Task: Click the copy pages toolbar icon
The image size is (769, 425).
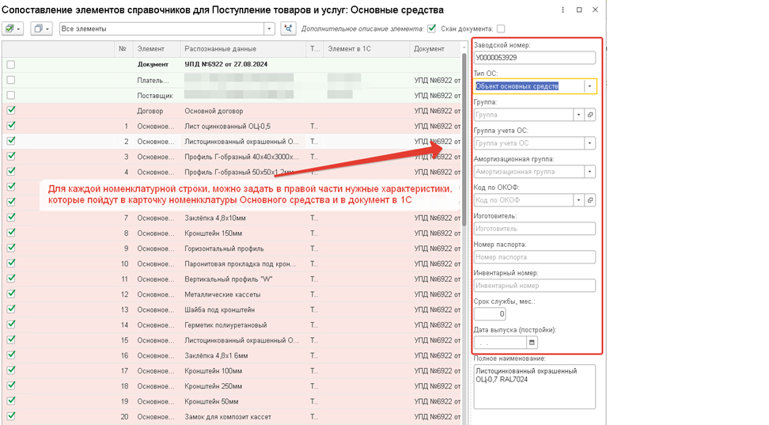Action: [x=41, y=28]
